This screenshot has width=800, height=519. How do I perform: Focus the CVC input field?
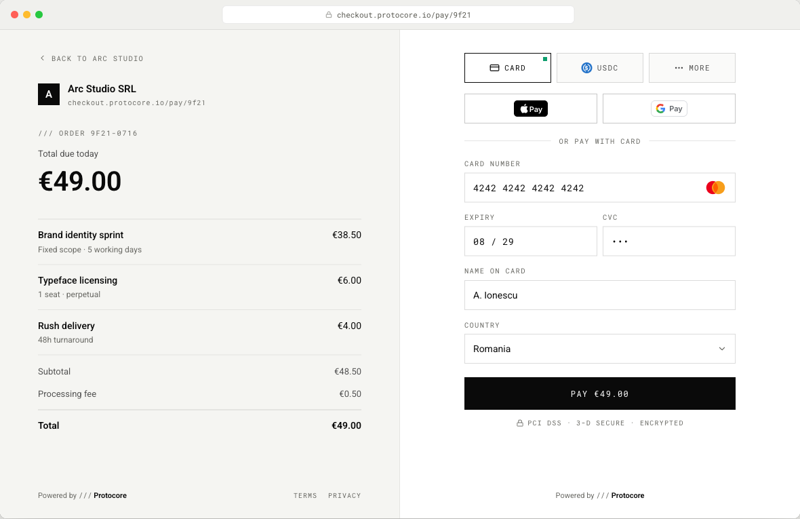(x=669, y=242)
